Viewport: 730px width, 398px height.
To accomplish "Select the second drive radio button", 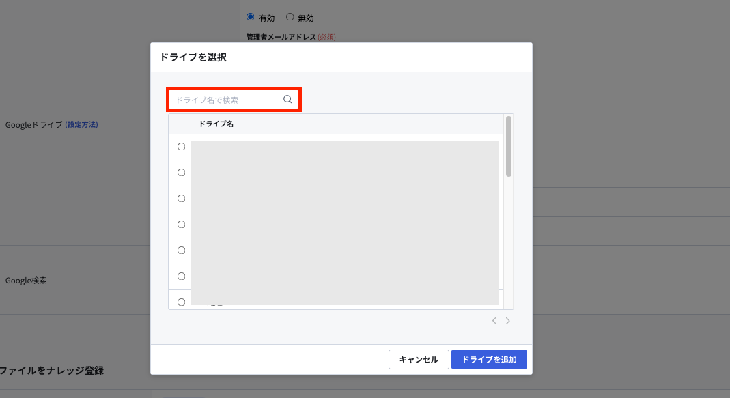I will [x=182, y=173].
